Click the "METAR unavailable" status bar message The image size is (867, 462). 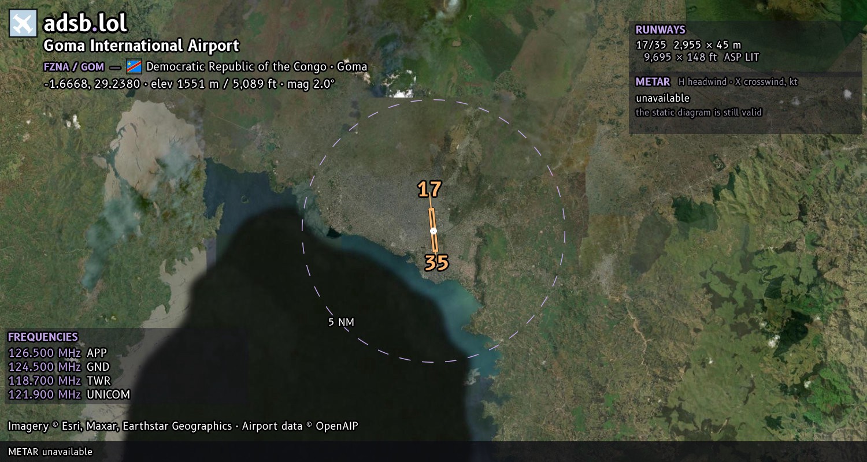pos(50,452)
